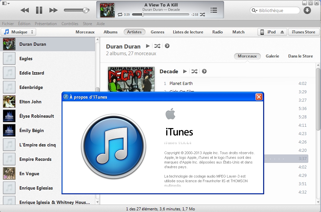This screenshot has height=212, width=321.
Task: Click artist list scrollbar down arrow
Action: pos(97,202)
